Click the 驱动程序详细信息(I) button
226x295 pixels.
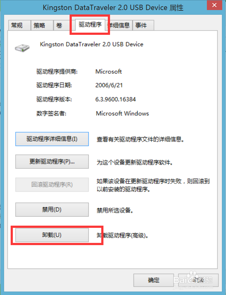tap(52, 139)
